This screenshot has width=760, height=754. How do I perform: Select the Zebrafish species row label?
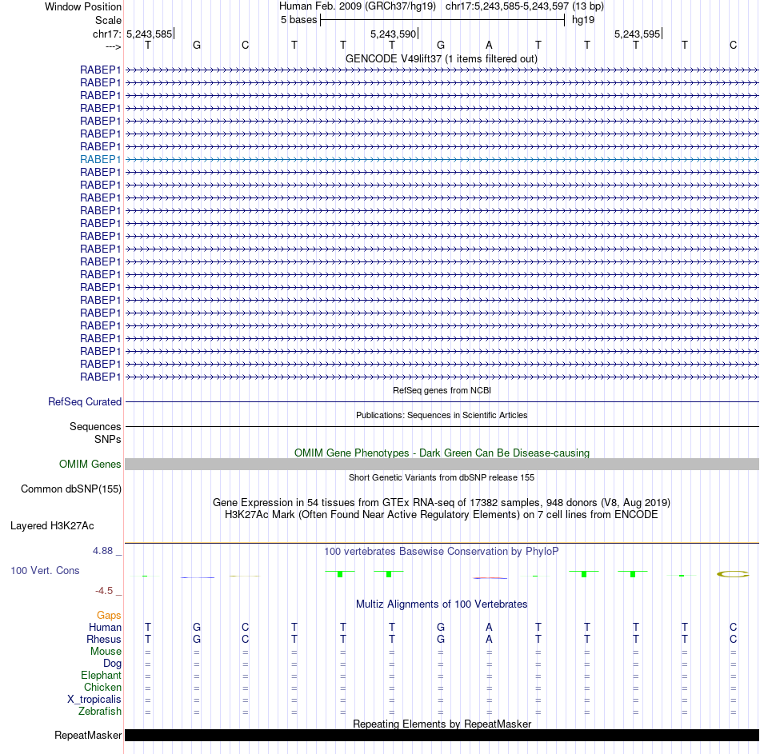click(100, 712)
